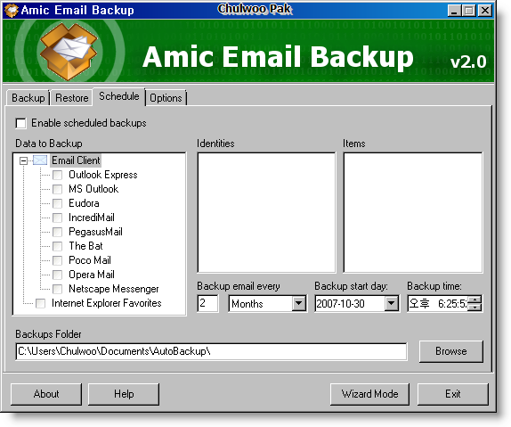Screen dimensions: 511x427
Task: Collapse the Email Client tree node
Action: pos(23,160)
